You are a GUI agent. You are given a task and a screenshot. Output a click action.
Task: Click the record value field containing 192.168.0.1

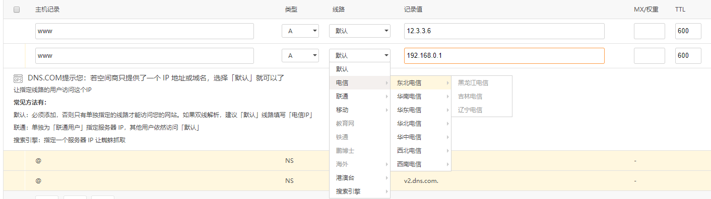pyautogui.click(x=504, y=55)
